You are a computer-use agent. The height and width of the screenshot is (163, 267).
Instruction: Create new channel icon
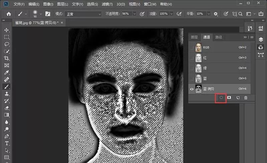(238, 98)
